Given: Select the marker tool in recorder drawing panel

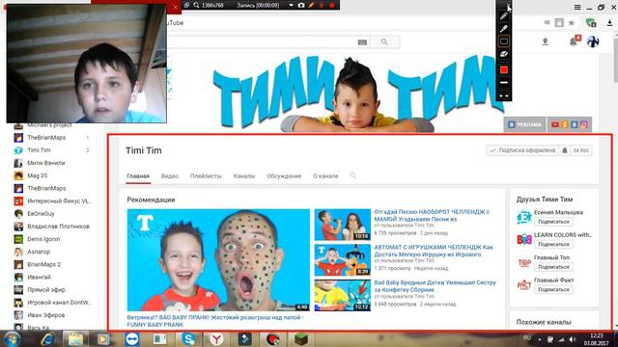Looking at the screenshot, I should coord(504,29).
